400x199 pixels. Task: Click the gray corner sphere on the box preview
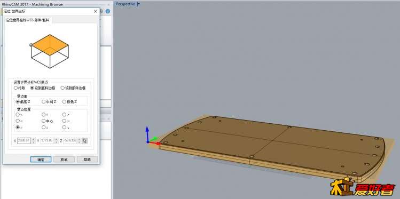[x=31, y=45]
